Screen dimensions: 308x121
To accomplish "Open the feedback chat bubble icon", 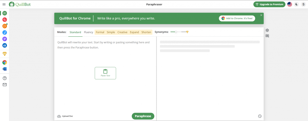I will pyautogui.click(x=267, y=36).
